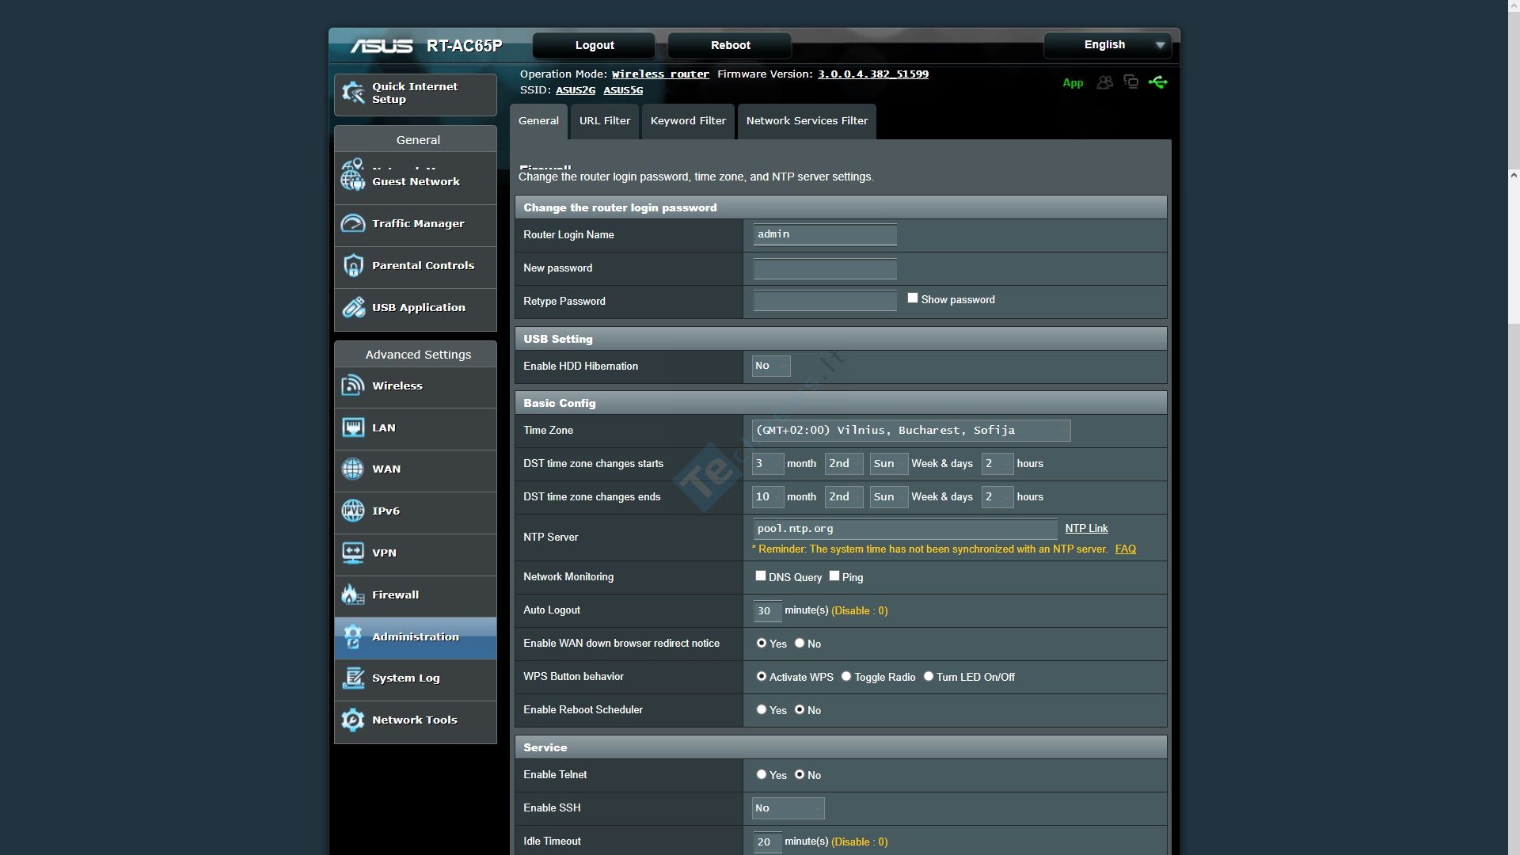The image size is (1520, 855).
Task: Open the IPv6 icon
Action: click(353, 511)
